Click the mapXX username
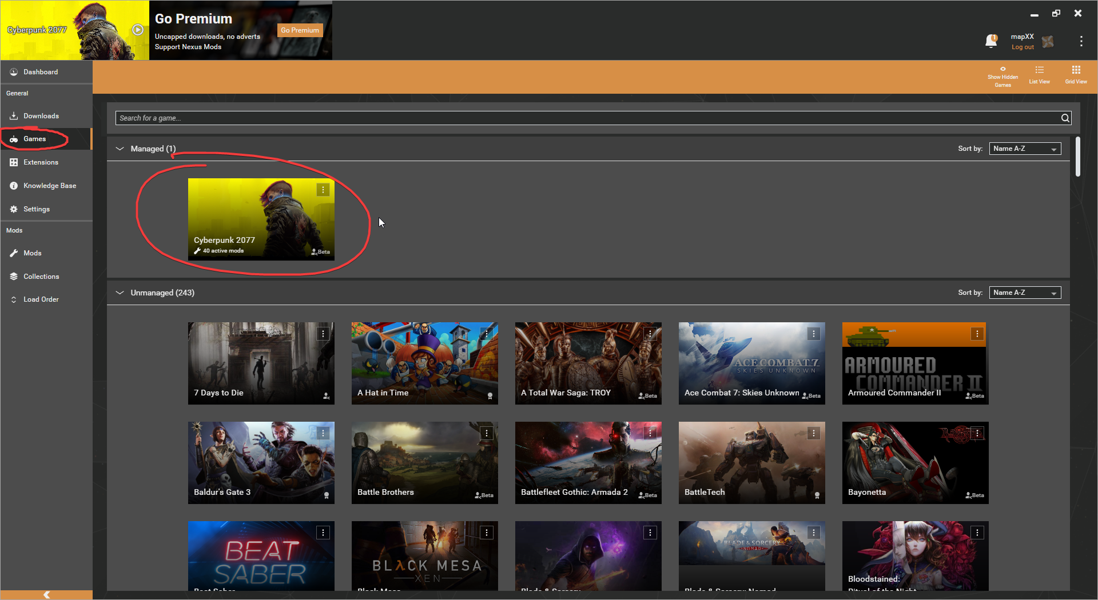This screenshot has width=1098, height=600. [x=1022, y=37]
